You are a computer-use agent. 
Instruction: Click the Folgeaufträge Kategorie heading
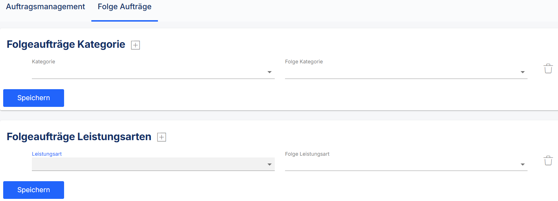pos(66,45)
